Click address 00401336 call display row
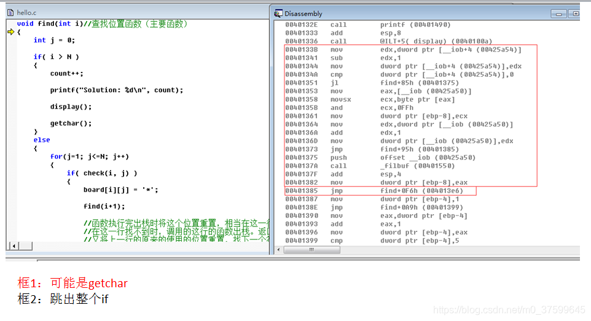 tap(389, 41)
